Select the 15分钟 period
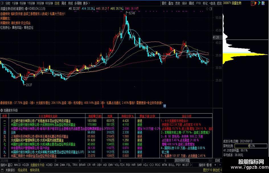 [x=31, y=3]
